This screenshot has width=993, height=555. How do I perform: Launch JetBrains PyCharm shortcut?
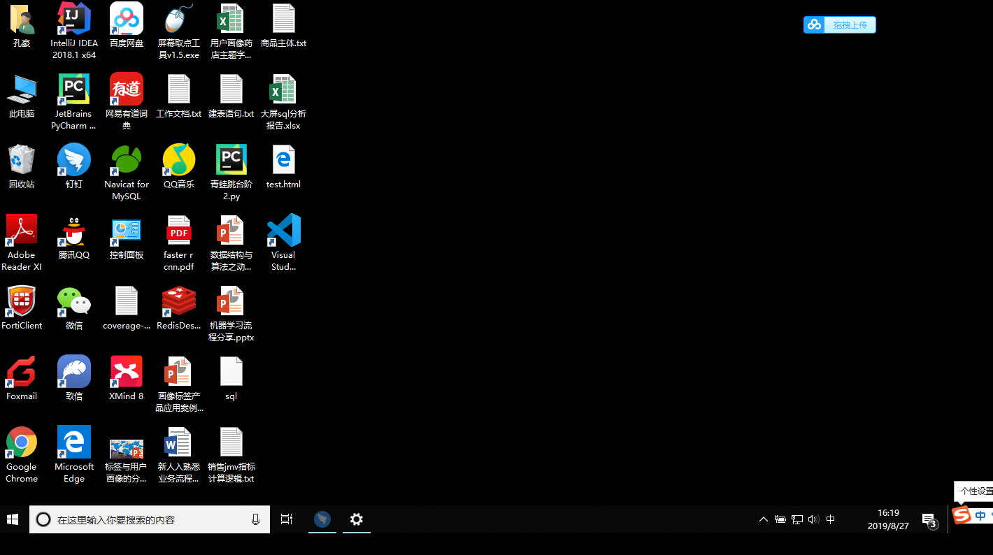pos(73,101)
